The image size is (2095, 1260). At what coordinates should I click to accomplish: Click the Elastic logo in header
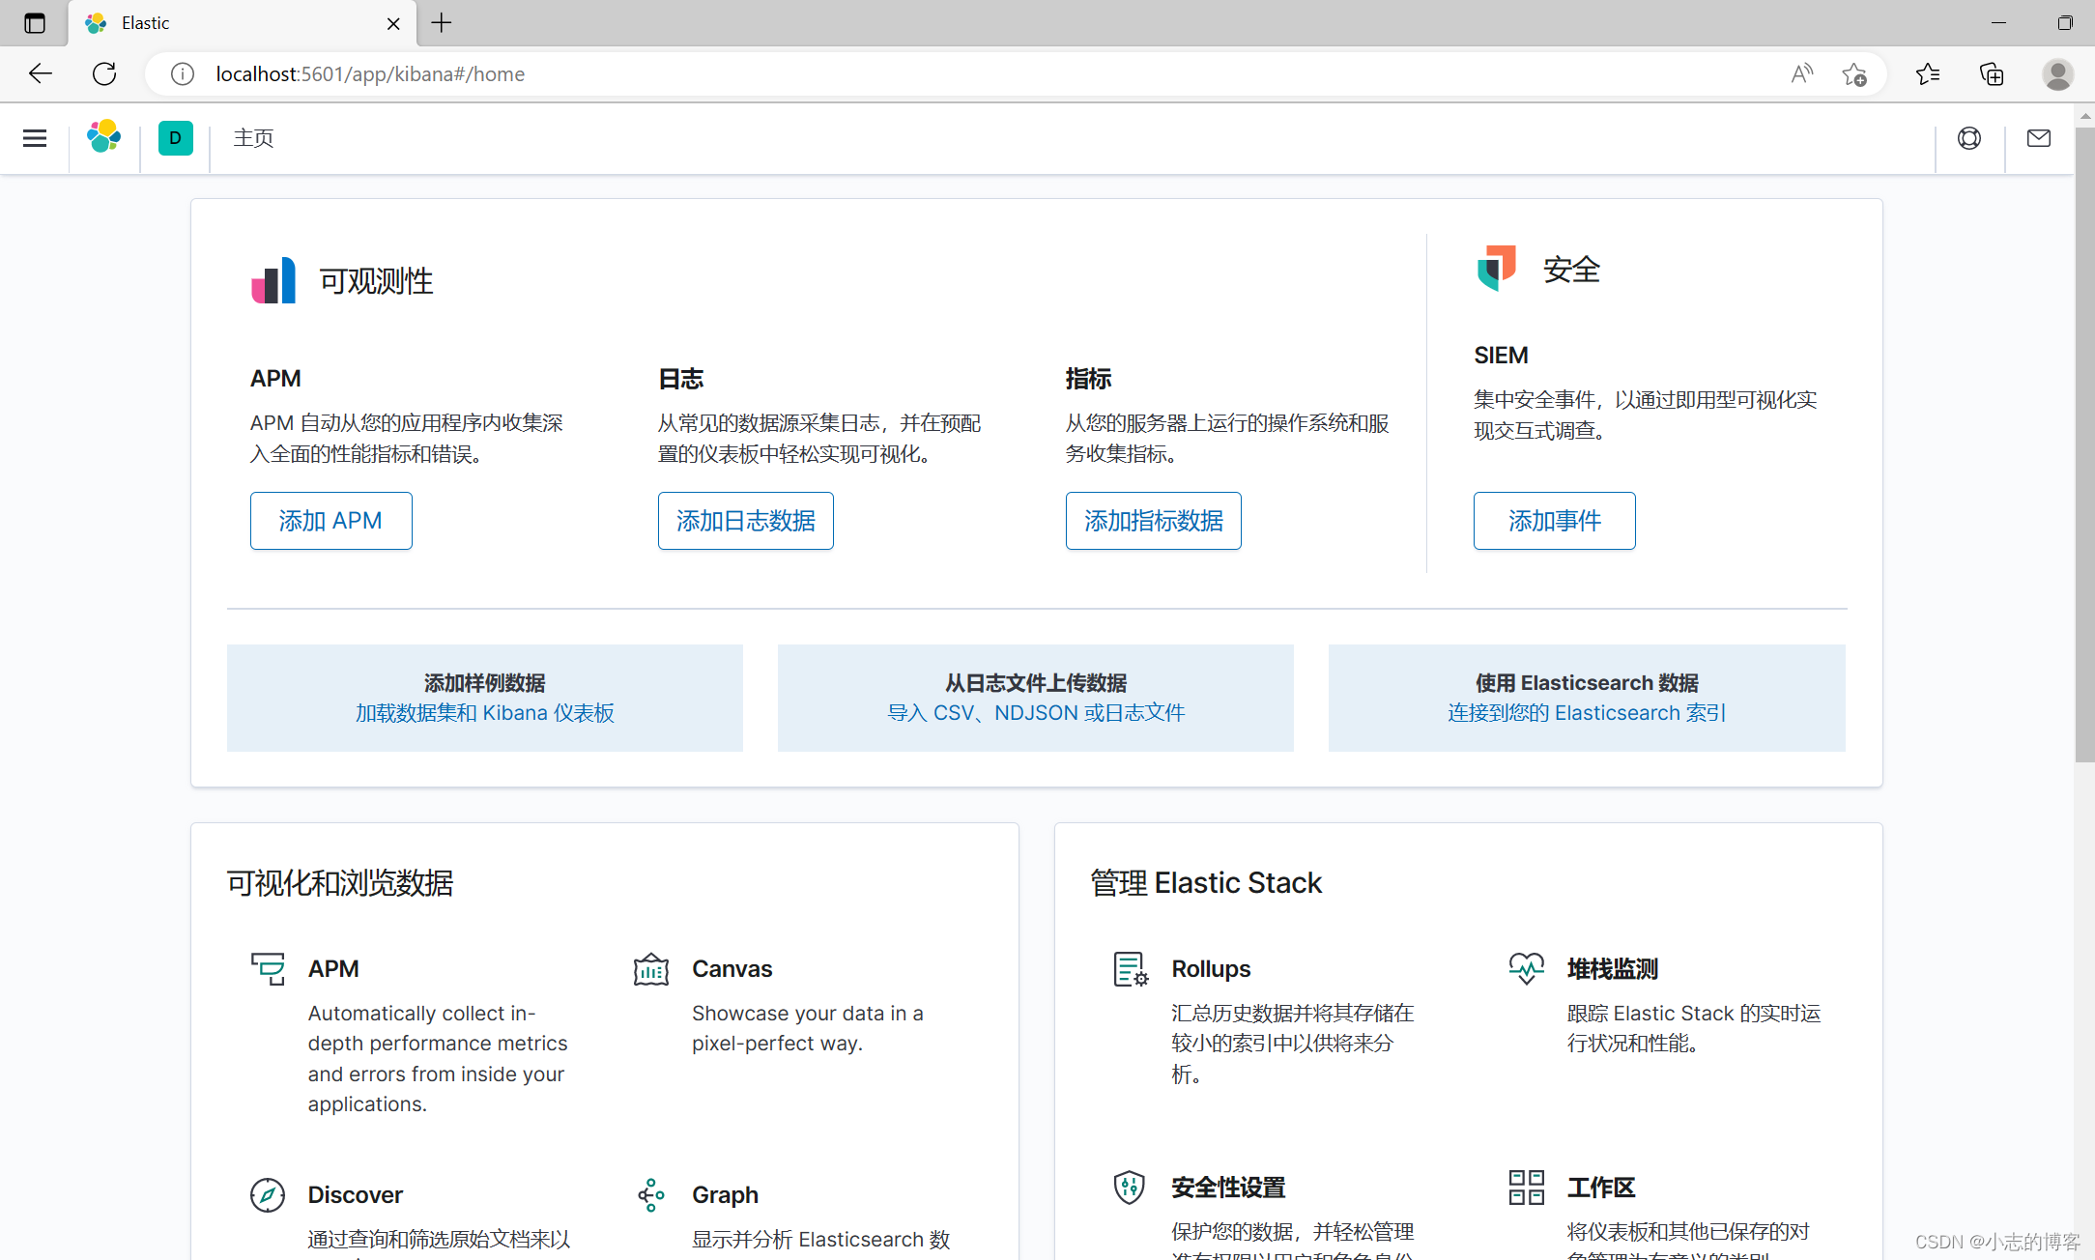(104, 137)
